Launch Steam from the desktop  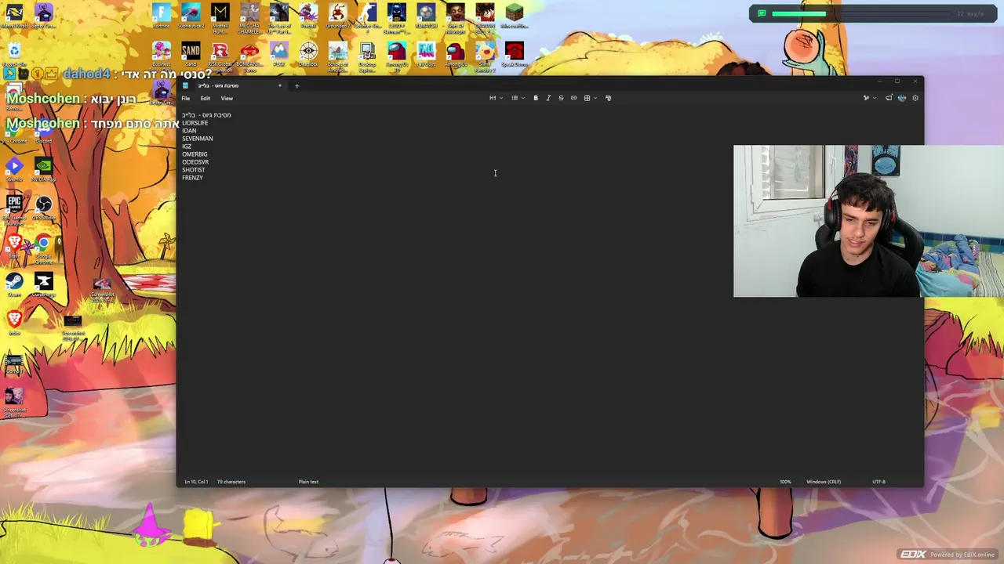pos(14,284)
